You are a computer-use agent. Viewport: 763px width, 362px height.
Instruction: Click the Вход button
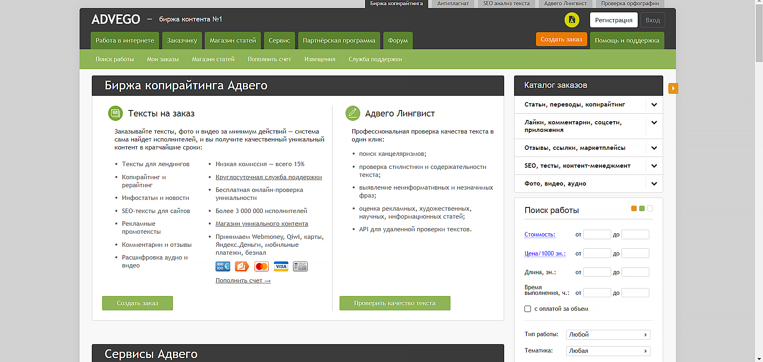(x=653, y=20)
